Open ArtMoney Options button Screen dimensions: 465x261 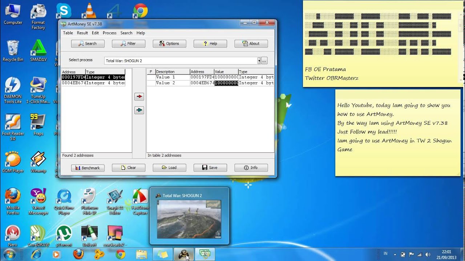click(x=169, y=43)
